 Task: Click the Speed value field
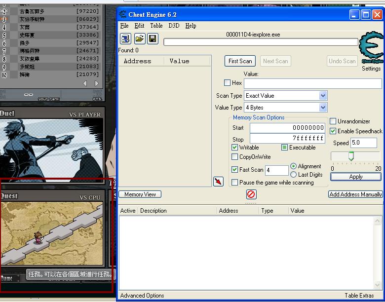pyautogui.click(x=364, y=143)
